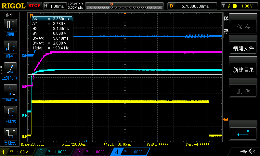Screen dimensions: 260x156
Task: Click the 125MSa/s sample rate readout
Action: pos(75,4)
